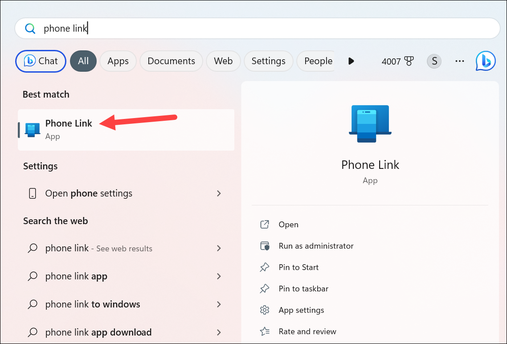This screenshot has height=344, width=507.
Task: Enable the Apps search filter
Action: pyautogui.click(x=118, y=61)
